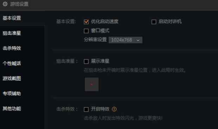218x129 pixels.
Task: Click the resolution dropdown chevron arrow
Action: click(138, 40)
